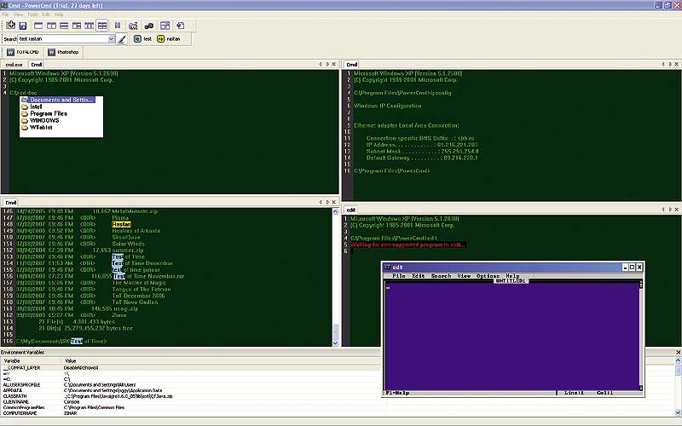This screenshot has height=426, width=682.
Task: Click the scroll-down arrow of the directory listing pane
Action: (335, 343)
